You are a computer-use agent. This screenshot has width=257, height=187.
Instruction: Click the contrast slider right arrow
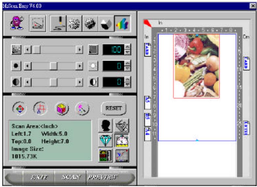[79, 82]
